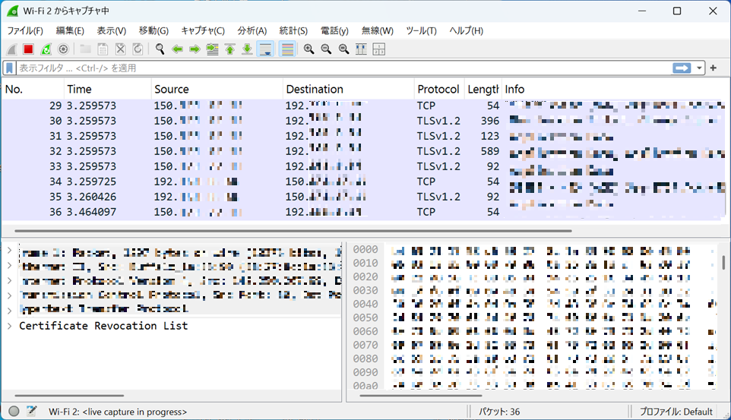This screenshot has height=420, width=731.
Task: Click the display filter bookmark icon
Action: tap(10, 68)
